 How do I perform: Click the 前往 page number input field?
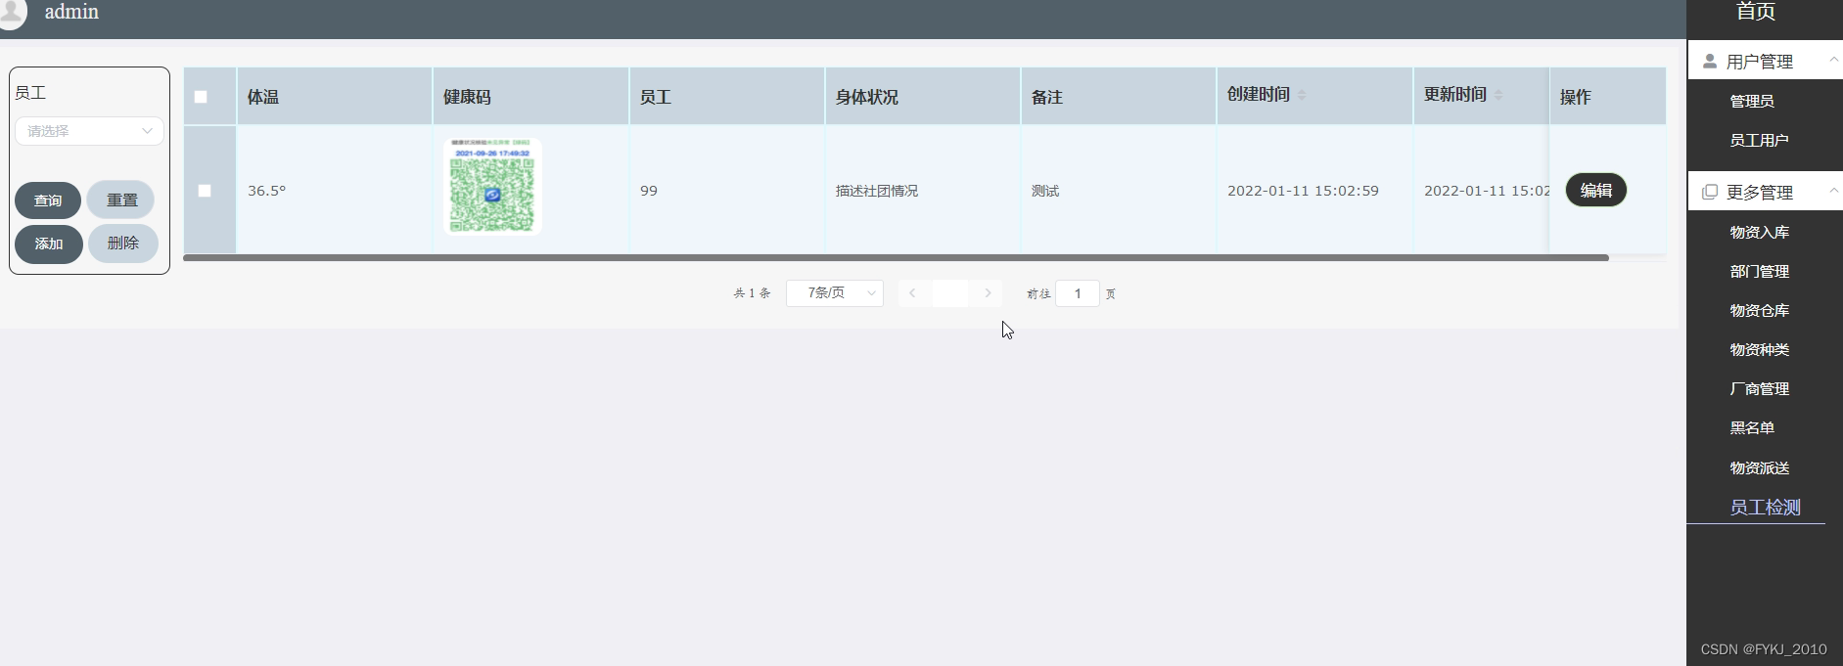pos(1078,293)
